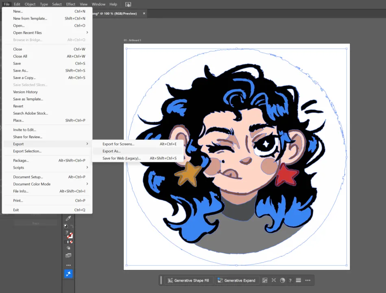The width and height of the screenshot is (386, 293).
Task: Close the document tab with X
Action: click(144, 13)
